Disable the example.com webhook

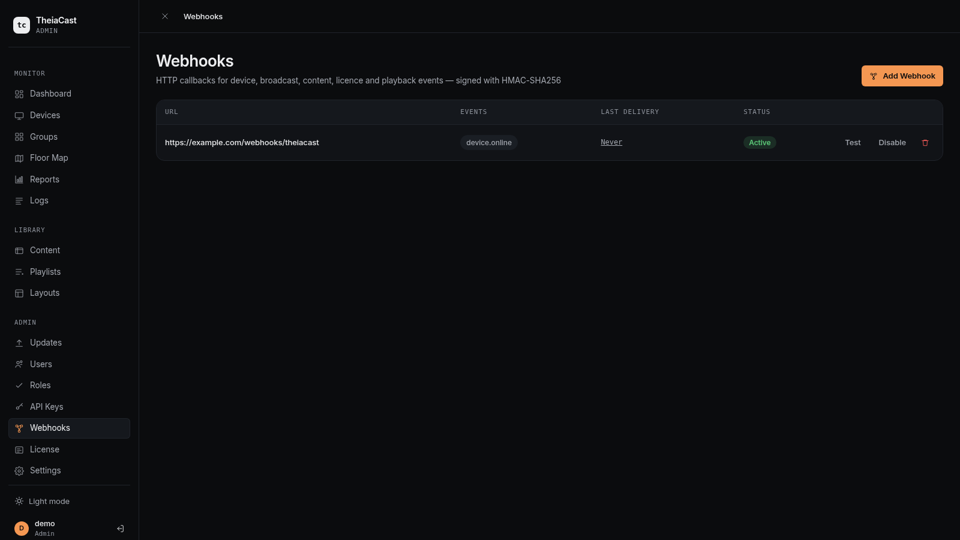coord(892,143)
